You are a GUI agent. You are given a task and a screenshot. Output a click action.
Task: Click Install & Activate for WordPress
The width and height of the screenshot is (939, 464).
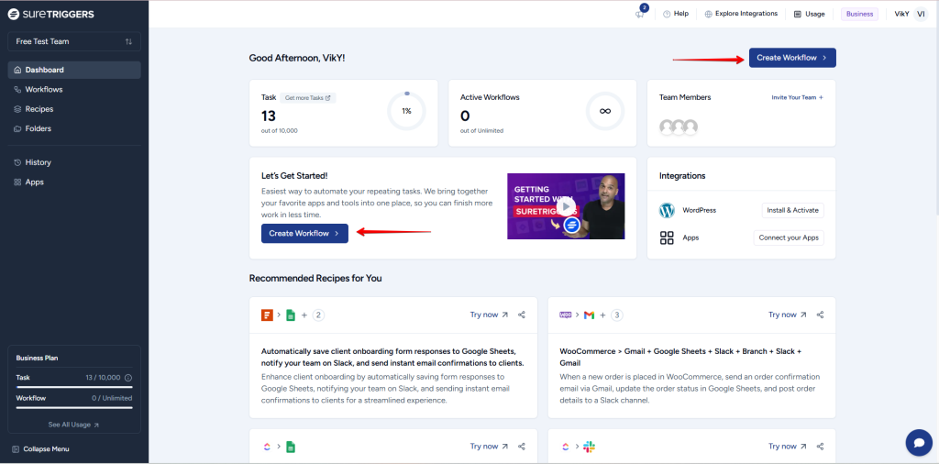tap(792, 210)
